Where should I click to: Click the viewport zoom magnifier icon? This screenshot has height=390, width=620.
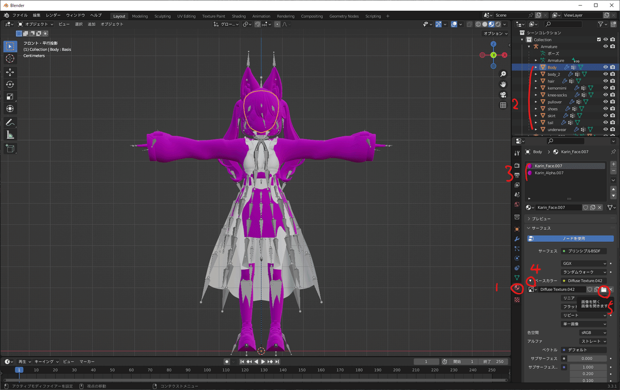pyautogui.click(x=503, y=74)
